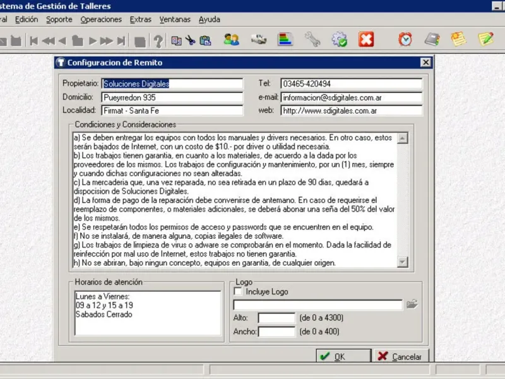Click scroll down arrow in Condiciones text
This screenshot has height=379, width=505.
pyautogui.click(x=402, y=262)
